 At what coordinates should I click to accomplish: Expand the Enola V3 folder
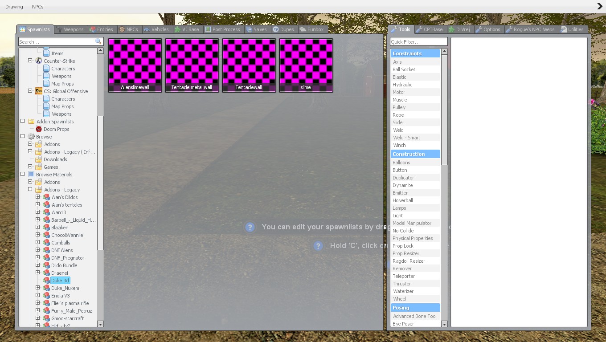click(38, 295)
